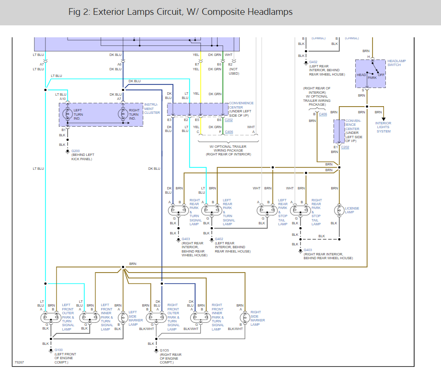Click the 'INTERIOR LIGHTS SYSTEM' label

(383, 127)
